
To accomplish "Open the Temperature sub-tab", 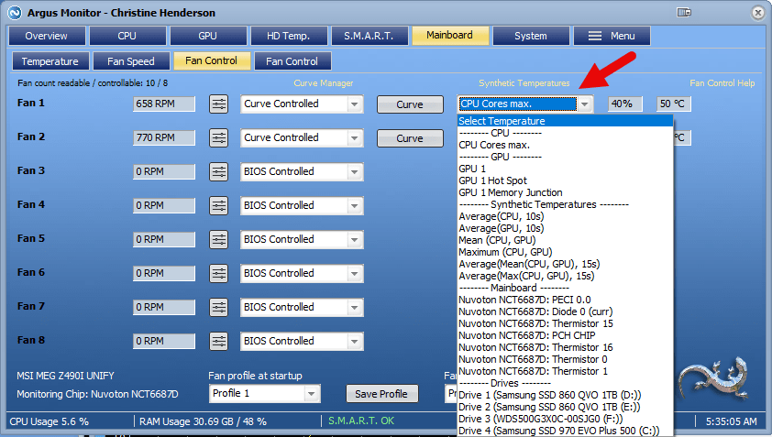I will click(50, 61).
